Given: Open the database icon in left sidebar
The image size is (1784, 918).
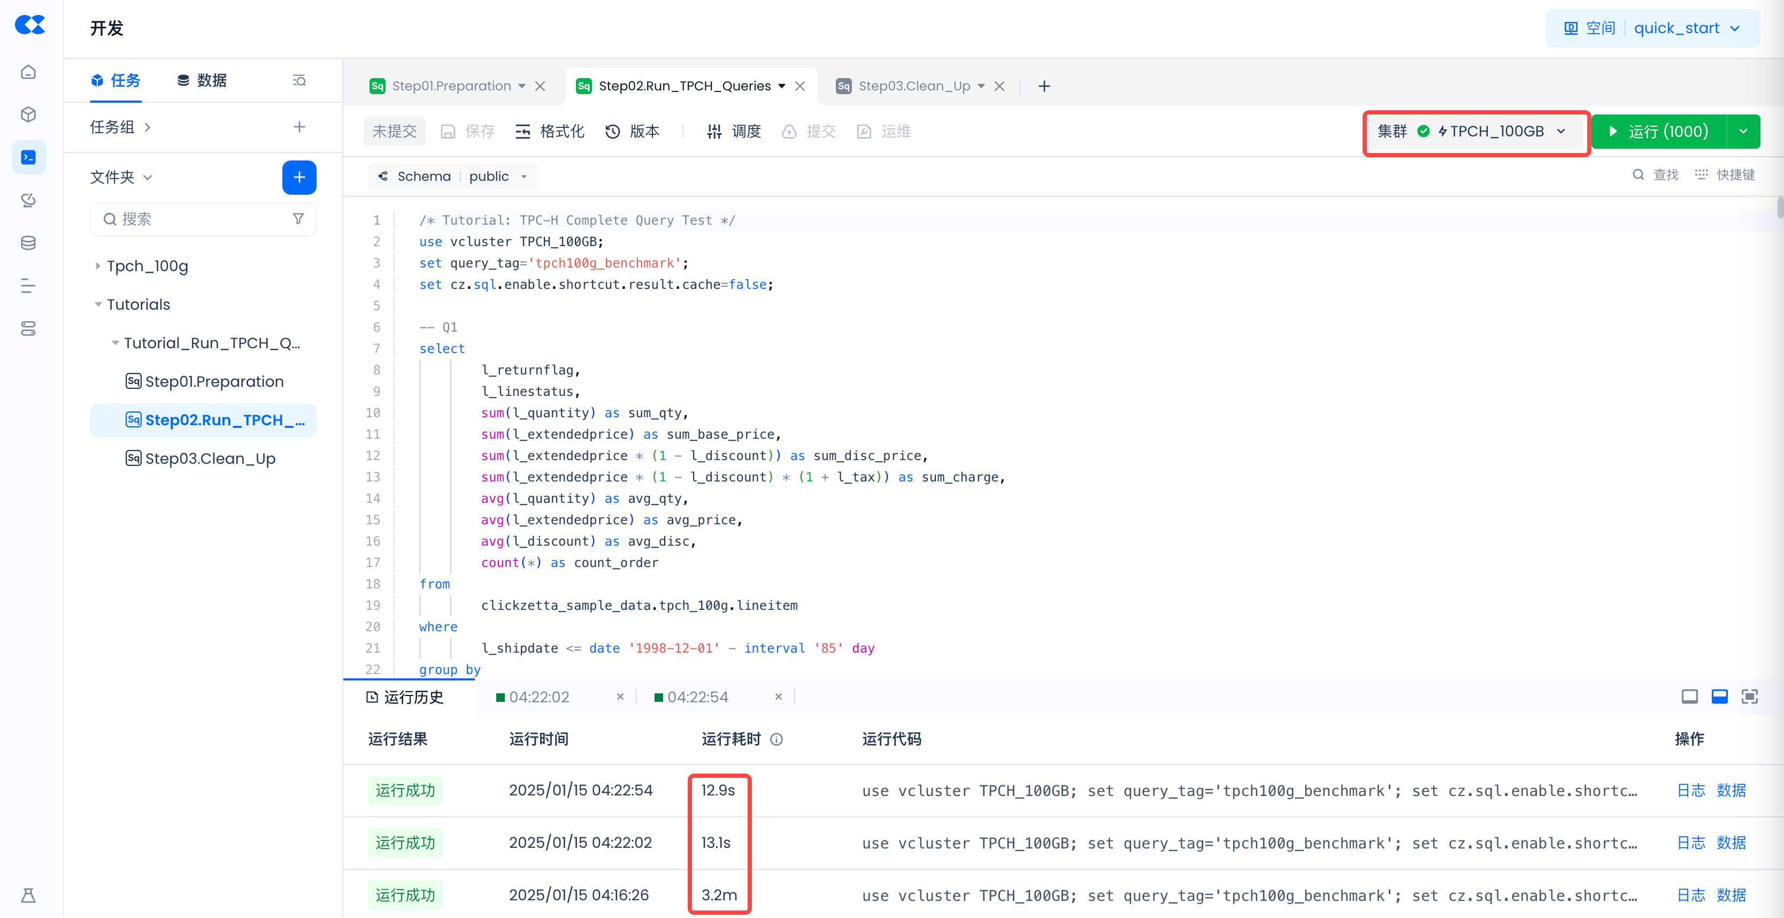Looking at the screenshot, I should [28, 243].
